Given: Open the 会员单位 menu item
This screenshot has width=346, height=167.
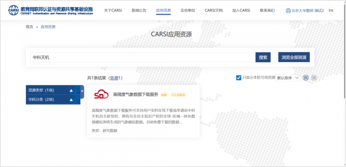Looking at the screenshot, I should click(x=188, y=10).
